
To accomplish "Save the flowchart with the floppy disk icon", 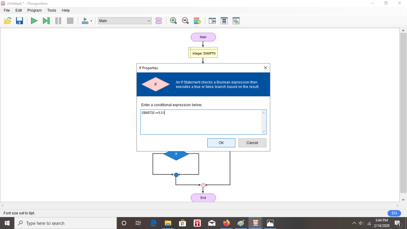I will pyautogui.click(x=19, y=21).
